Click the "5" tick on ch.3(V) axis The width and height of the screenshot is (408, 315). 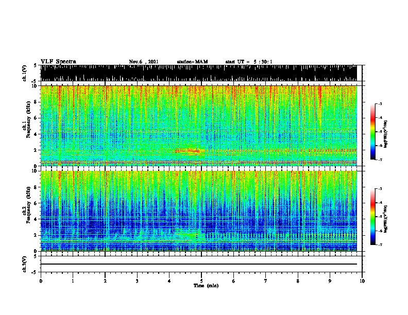(36, 256)
